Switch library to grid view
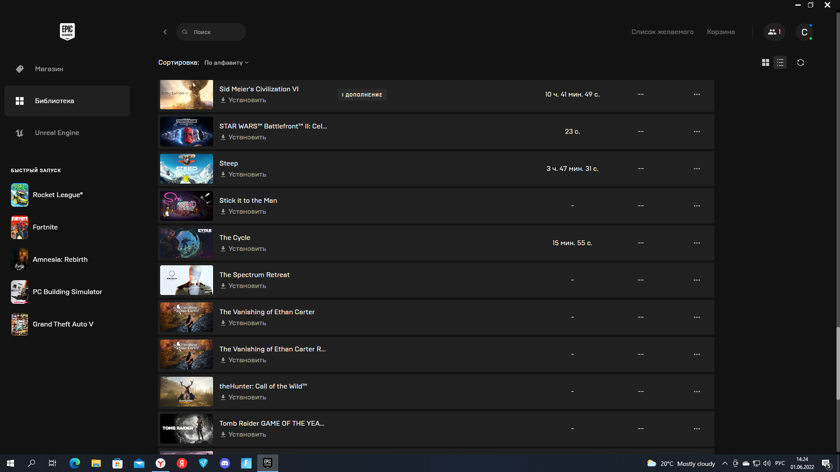840x472 pixels. click(765, 62)
